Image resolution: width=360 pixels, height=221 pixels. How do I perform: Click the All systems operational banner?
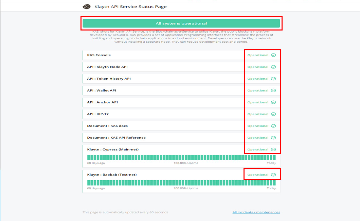pyautogui.click(x=181, y=23)
